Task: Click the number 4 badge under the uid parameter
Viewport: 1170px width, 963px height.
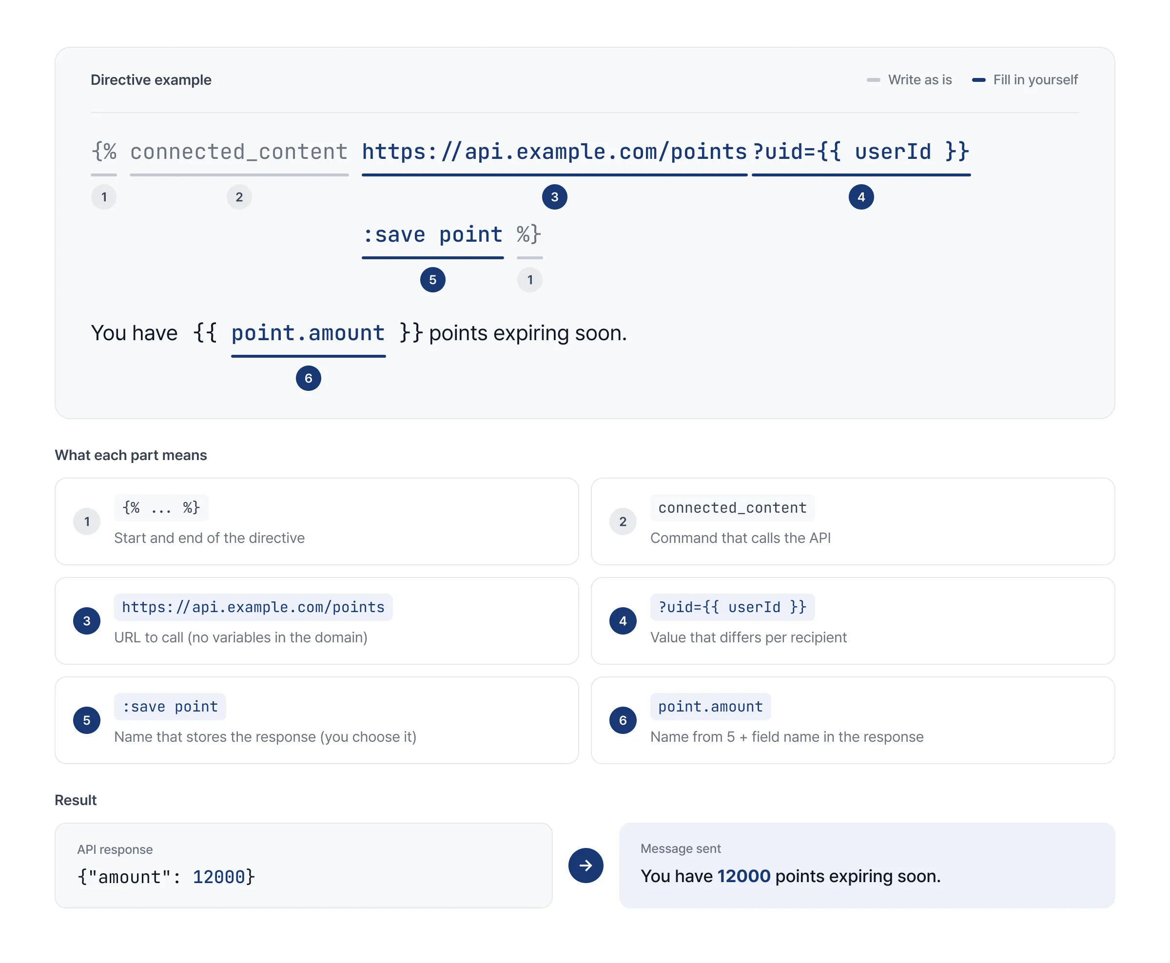Action: pos(860,197)
